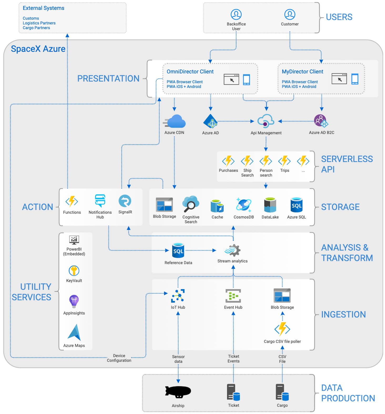This screenshot has height=414, width=385.
Task: Click the OmniDirector Client title
Action: 190,72
